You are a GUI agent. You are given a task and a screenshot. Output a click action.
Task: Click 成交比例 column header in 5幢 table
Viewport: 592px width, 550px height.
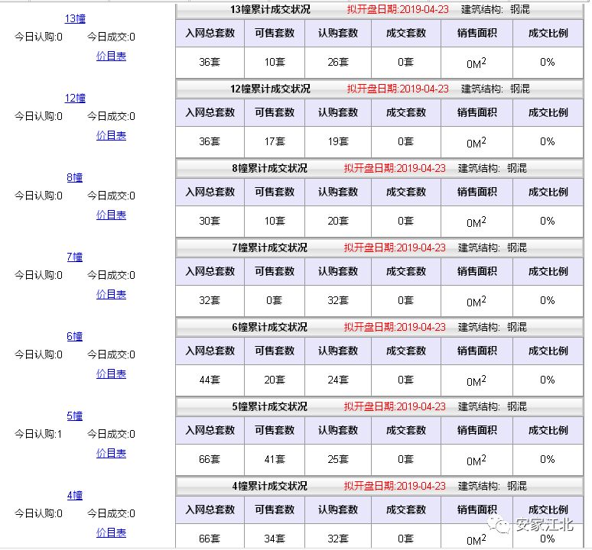tap(548, 431)
